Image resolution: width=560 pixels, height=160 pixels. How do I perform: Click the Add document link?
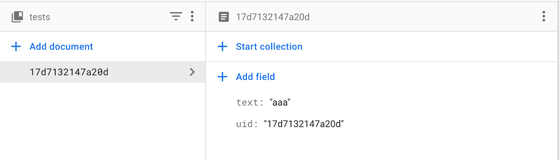[x=61, y=46]
